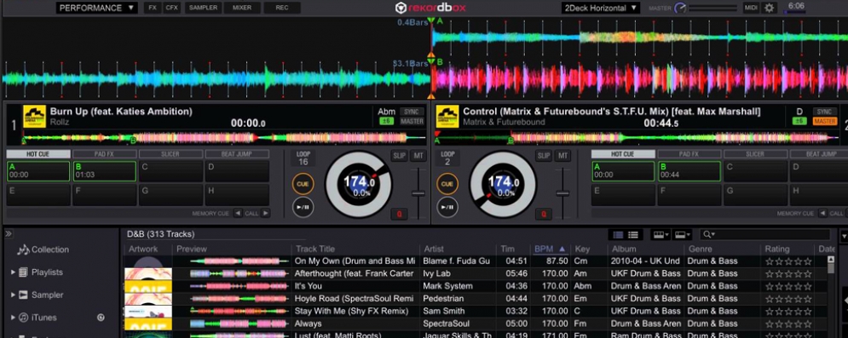Click empty hot cue pad E on deck 1
This screenshot has width=848, height=338.
pyautogui.click(x=37, y=195)
